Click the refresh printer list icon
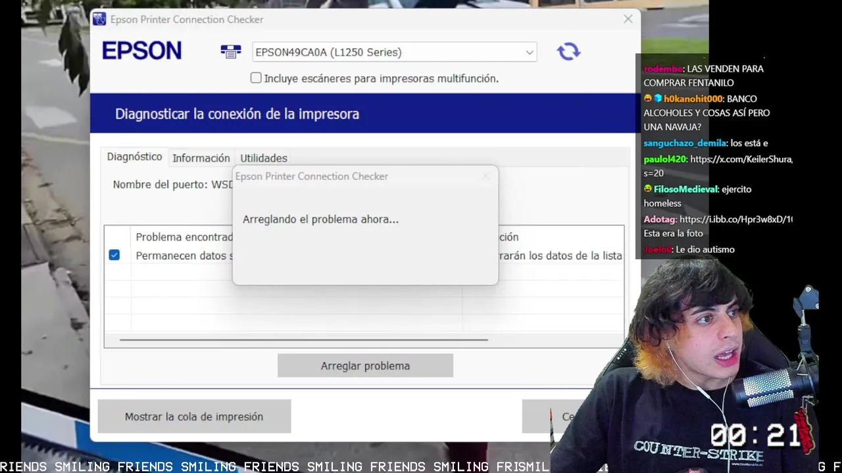 pyautogui.click(x=568, y=51)
